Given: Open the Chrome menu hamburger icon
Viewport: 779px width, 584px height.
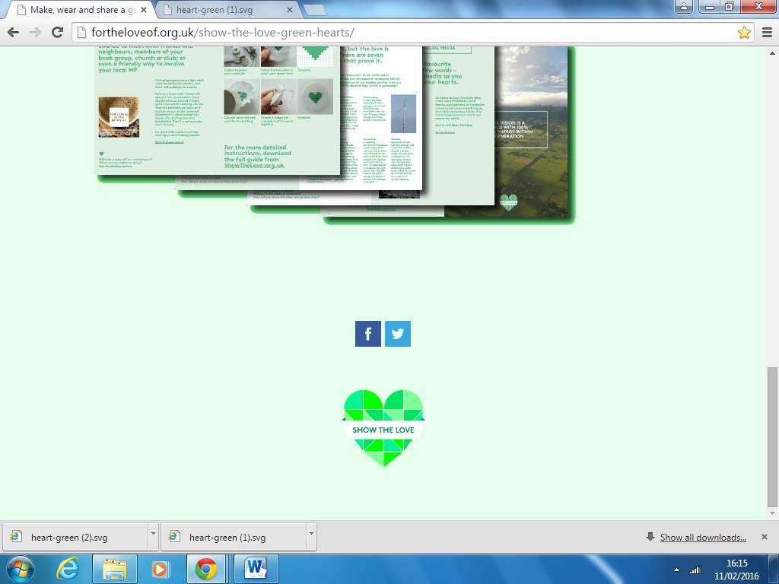Looking at the screenshot, I should coord(765,33).
